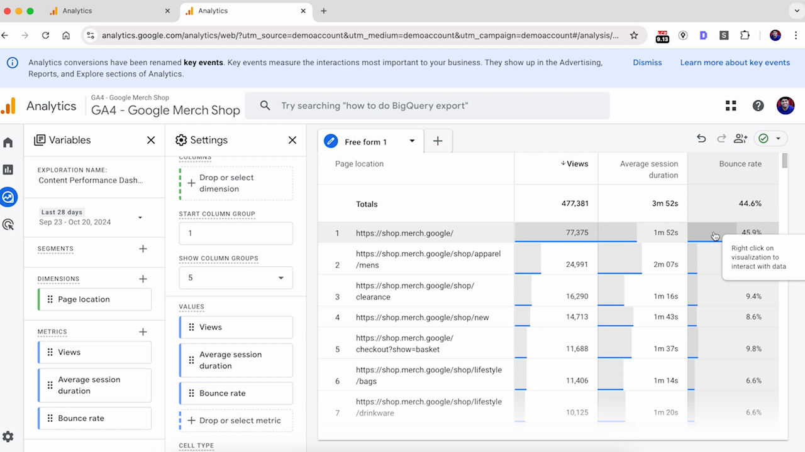This screenshot has height=452, width=805.
Task: Select Bounce rate metric chip in Variables
Action: click(x=94, y=418)
